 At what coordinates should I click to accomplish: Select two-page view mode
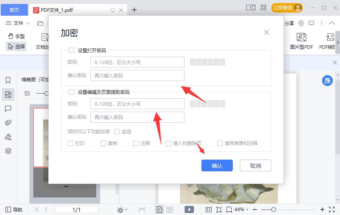(170, 209)
